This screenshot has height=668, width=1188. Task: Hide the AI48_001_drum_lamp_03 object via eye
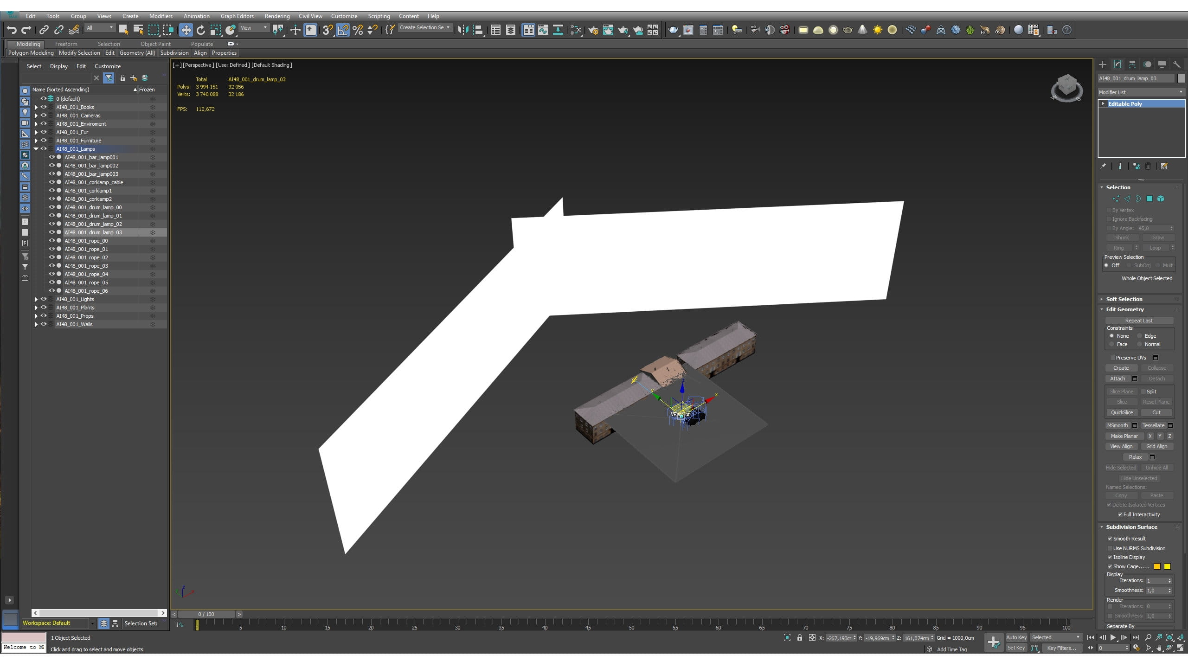[52, 232]
